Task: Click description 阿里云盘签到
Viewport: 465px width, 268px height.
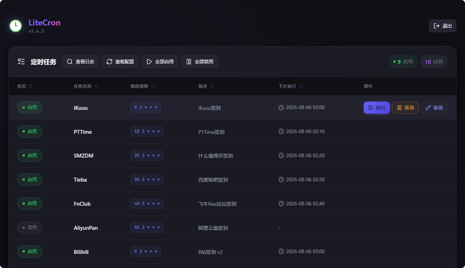Action: [x=213, y=228]
